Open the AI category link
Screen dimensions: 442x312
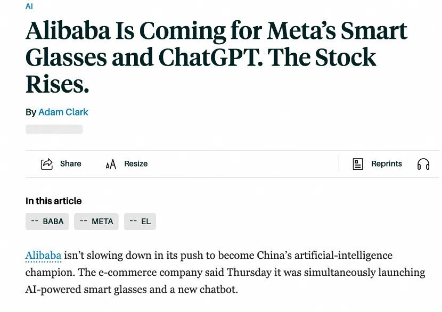[x=29, y=6]
